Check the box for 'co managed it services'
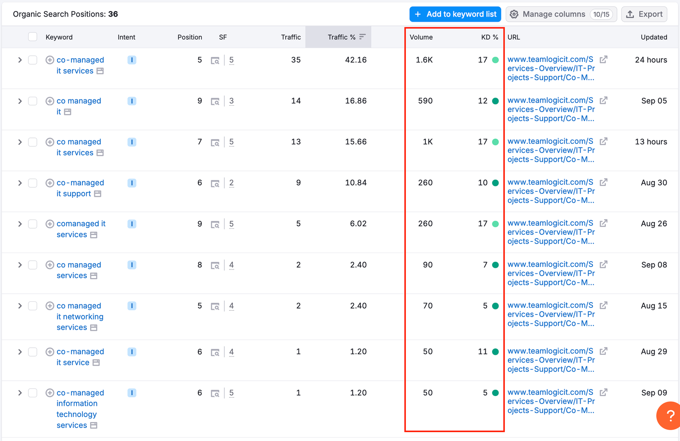Image resolution: width=680 pixels, height=441 pixels. (x=33, y=142)
